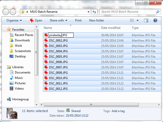The height and width of the screenshot is (122, 163).
Task: Open the Organize menu
Action: [14, 20]
